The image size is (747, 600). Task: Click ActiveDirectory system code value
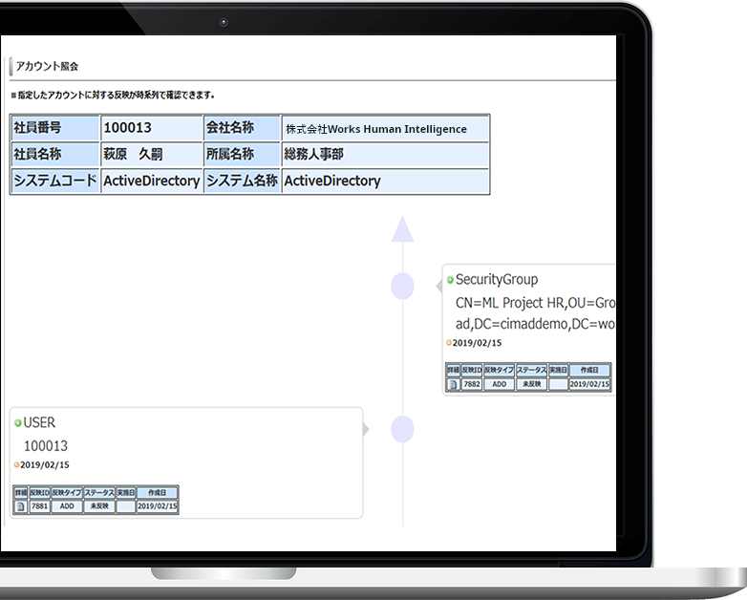click(x=152, y=181)
